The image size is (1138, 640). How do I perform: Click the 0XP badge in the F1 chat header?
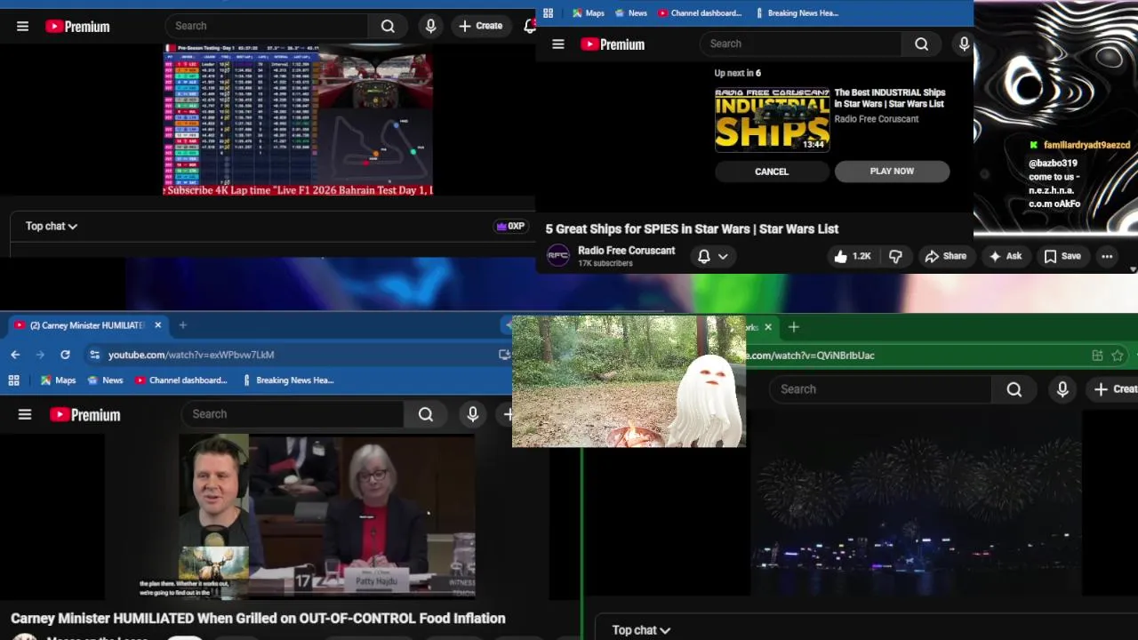coord(510,226)
